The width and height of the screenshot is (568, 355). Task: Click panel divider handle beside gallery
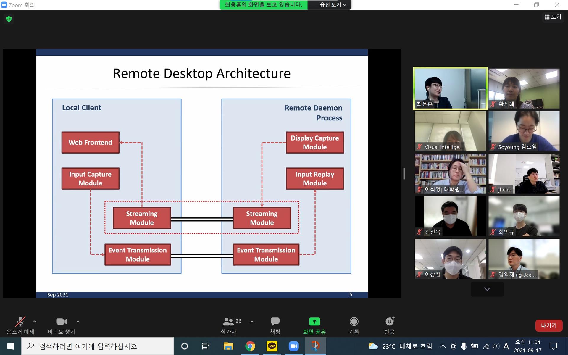404,174
